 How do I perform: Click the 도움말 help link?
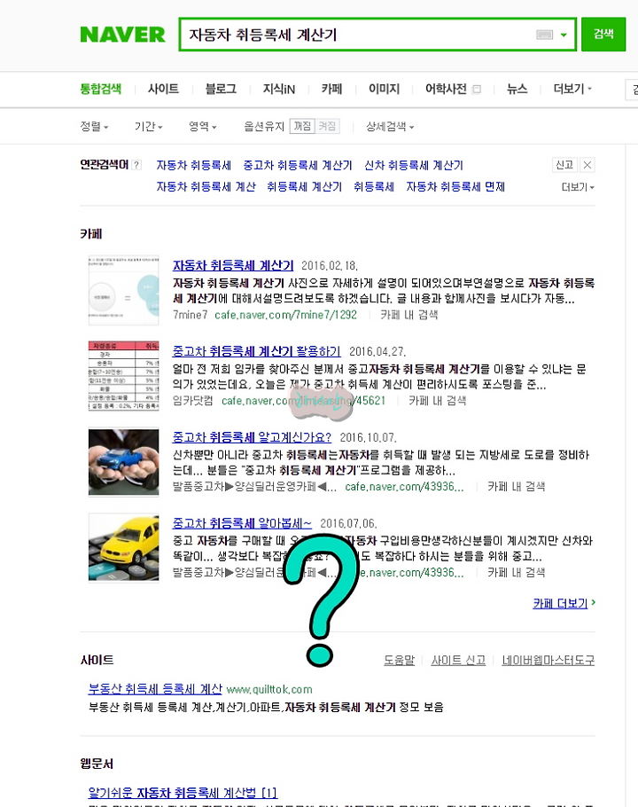(399, 660)
